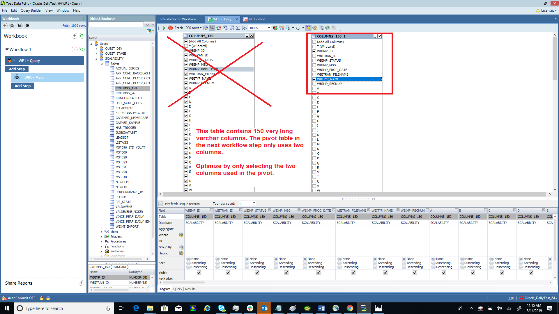Viewport: 559px width, 314px height.
Task: Click Add Step under WF1 - Pivot
Action: click(23, 86)
